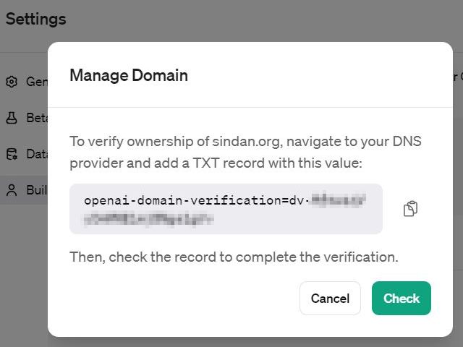
Task: Click the blurred second line of the token
Action: (x=148, y=220)
